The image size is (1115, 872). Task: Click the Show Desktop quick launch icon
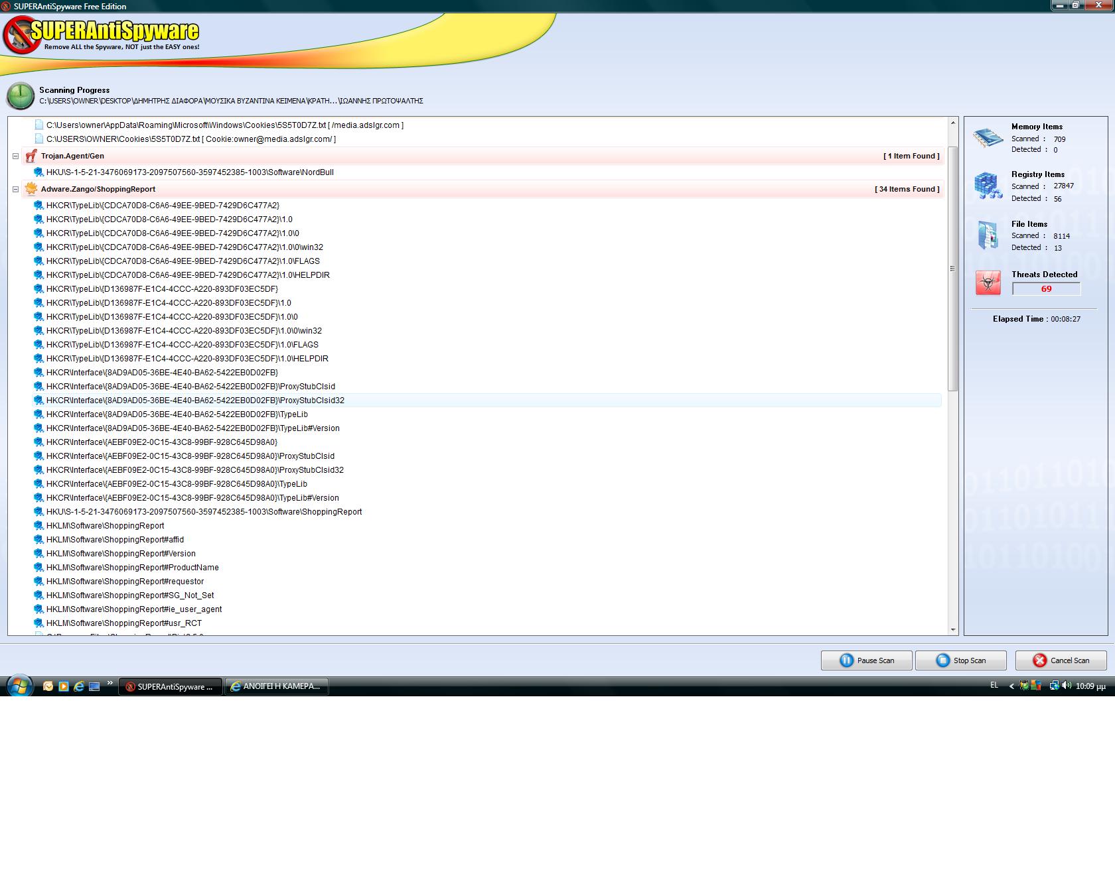(94, 686)
